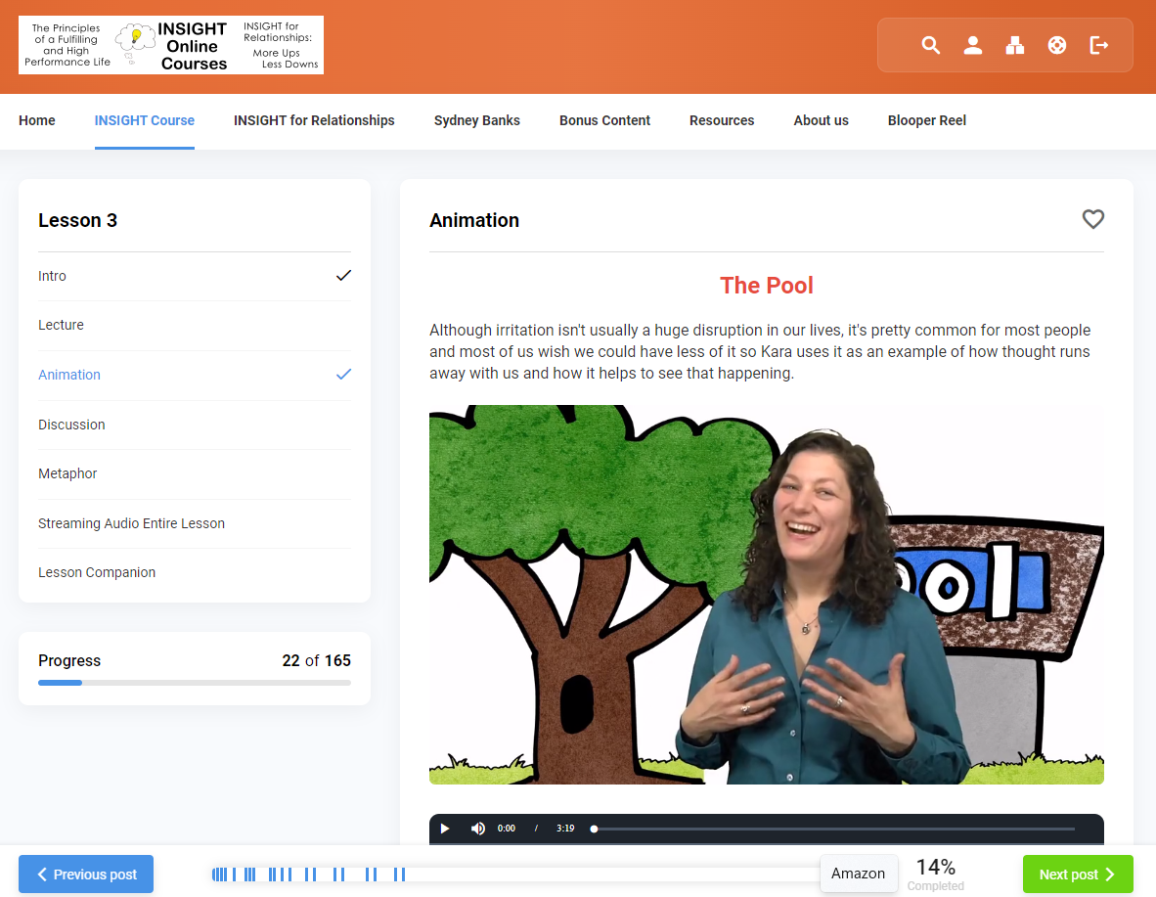Click the INSIGHT Online Courses logo
Viewport: 1156px width, 897px height.
coord(171,45)
